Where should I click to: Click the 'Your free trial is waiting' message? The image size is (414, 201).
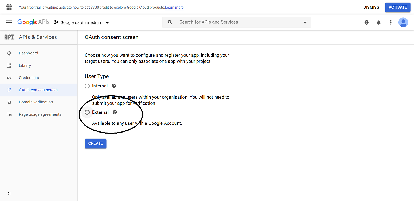click(x=92, y=7)
